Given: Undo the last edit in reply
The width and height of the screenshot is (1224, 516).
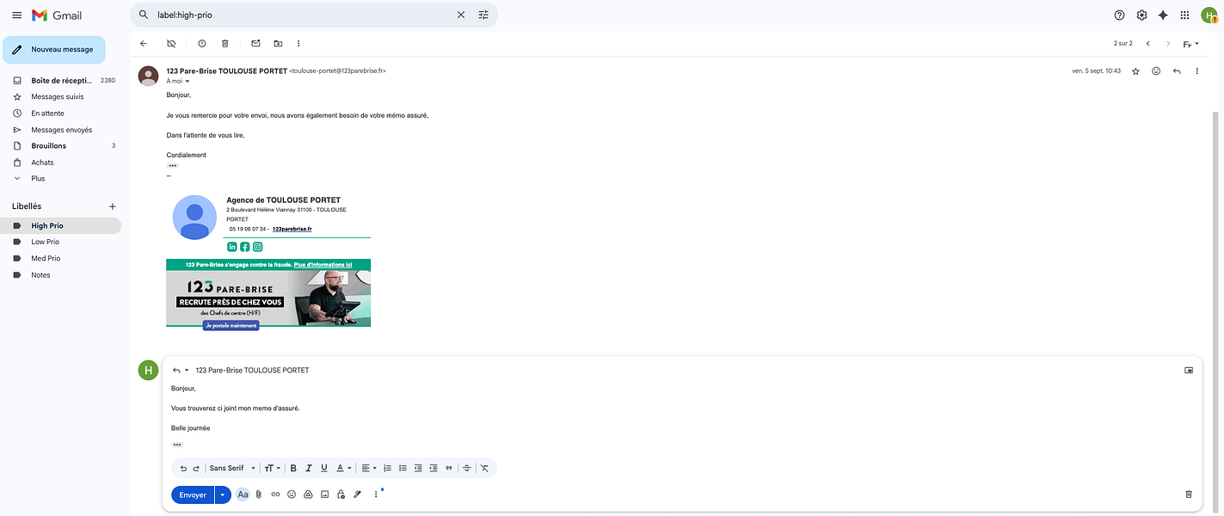Looking at the screenshot, I should pos(183,468).
